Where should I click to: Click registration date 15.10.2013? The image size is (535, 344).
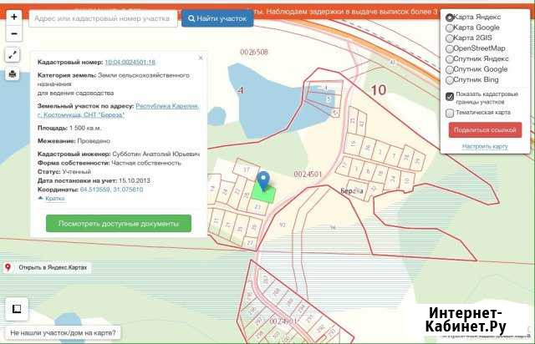click(x=135, y=180)
